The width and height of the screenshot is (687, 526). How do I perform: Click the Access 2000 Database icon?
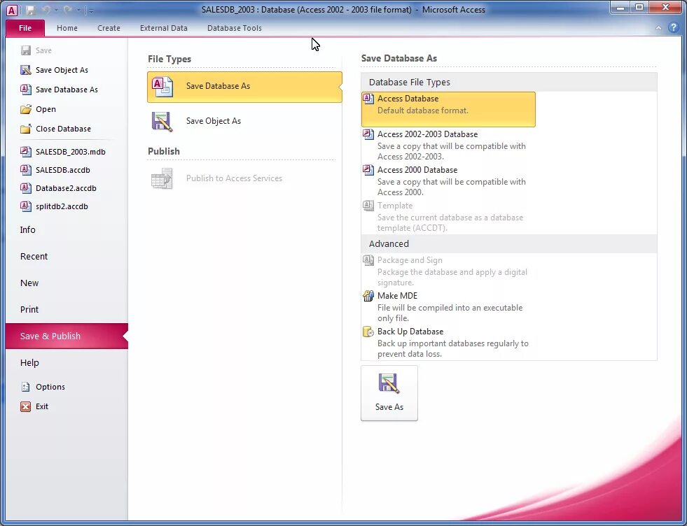pyautogui.click(x=368, y=170)
